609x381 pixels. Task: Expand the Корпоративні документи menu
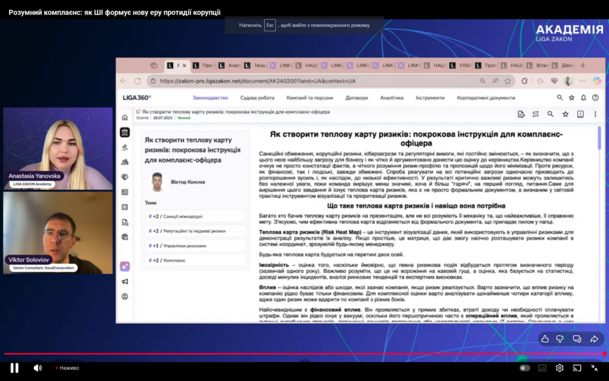click(x=485, y=98)
